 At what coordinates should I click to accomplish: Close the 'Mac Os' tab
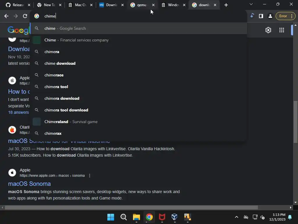tap(91, 5)
